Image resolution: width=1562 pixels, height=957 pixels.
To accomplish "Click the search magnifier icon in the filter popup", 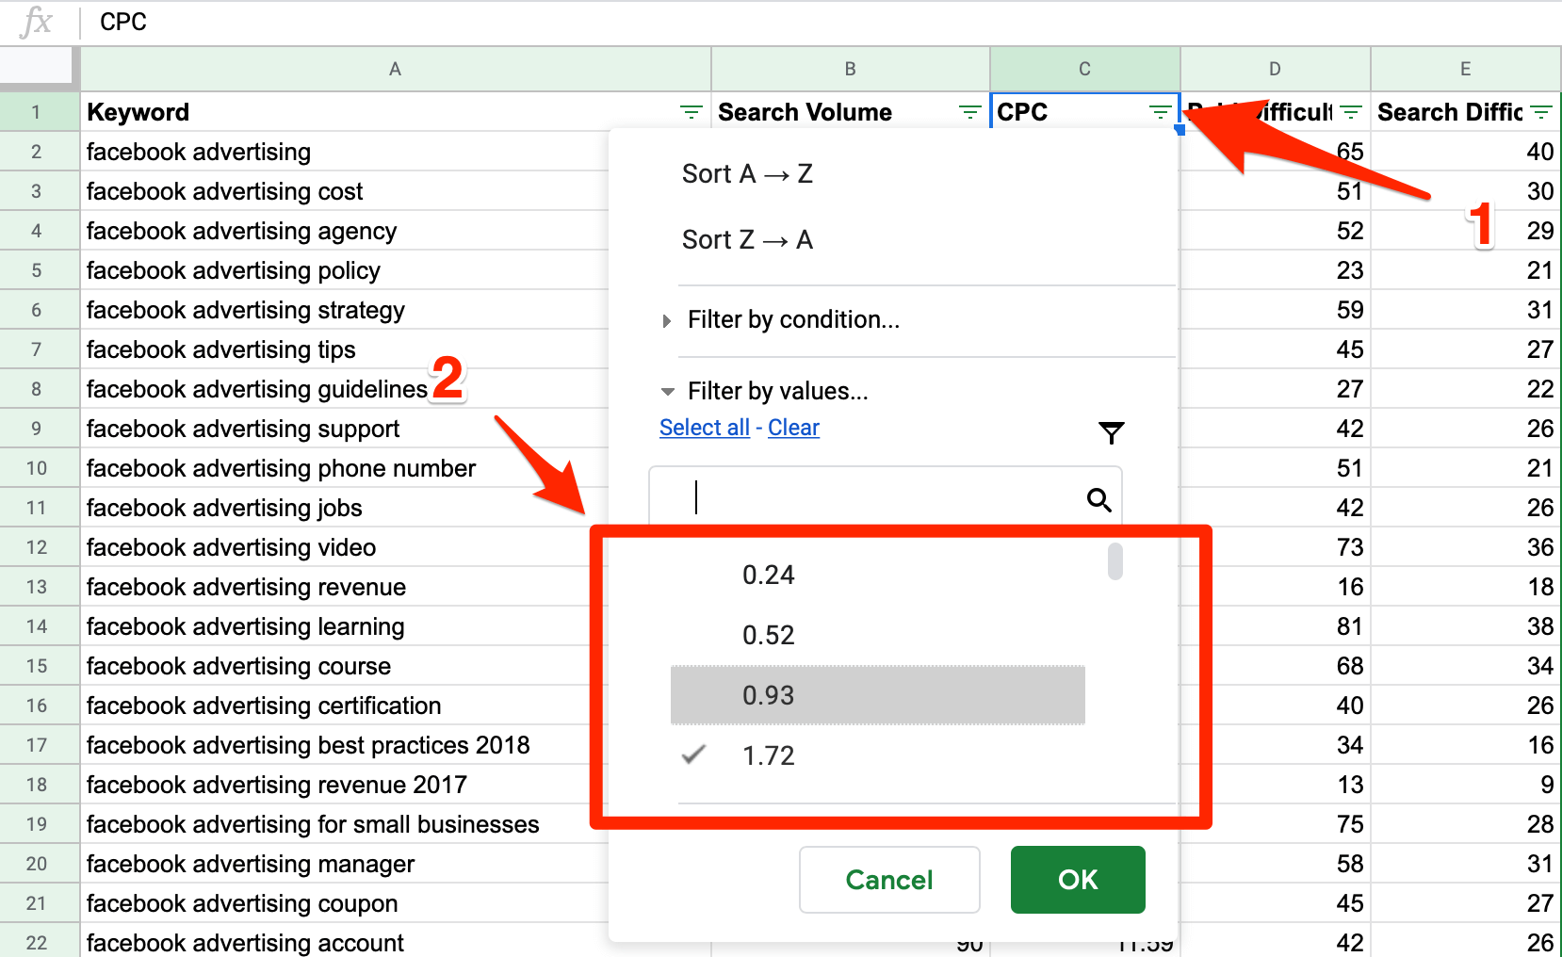I will 1098,499.
